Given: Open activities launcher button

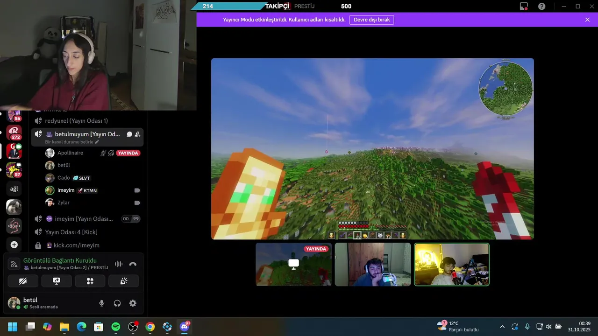Looking at the screenshot, I should [90, 281].
